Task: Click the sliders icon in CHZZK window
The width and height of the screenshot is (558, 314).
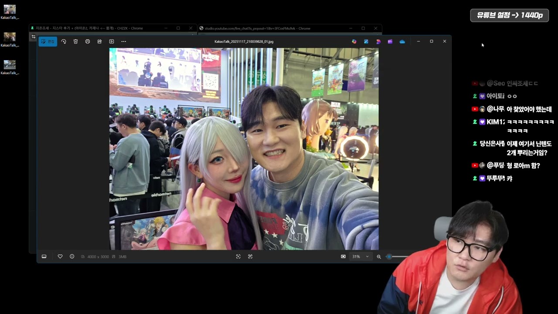Action: (33, 37)
